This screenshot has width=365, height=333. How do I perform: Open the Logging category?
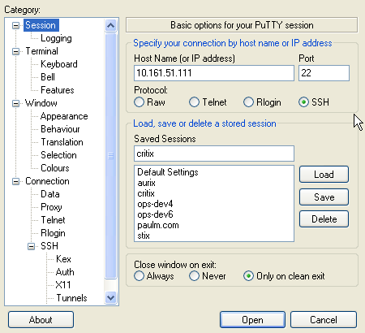tap(56, 38)
